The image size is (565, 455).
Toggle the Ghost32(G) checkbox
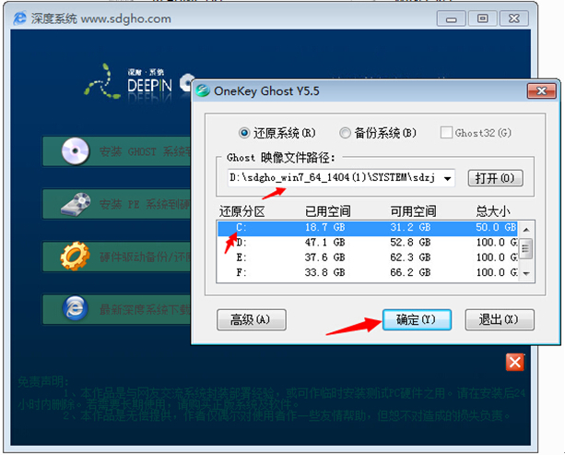pyautogui.click(x=446, y=132)
